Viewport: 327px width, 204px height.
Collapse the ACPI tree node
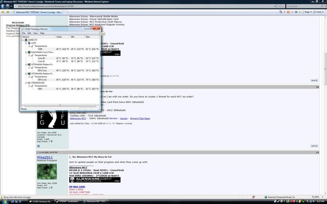pyautogui.click(x=26, y=43)
